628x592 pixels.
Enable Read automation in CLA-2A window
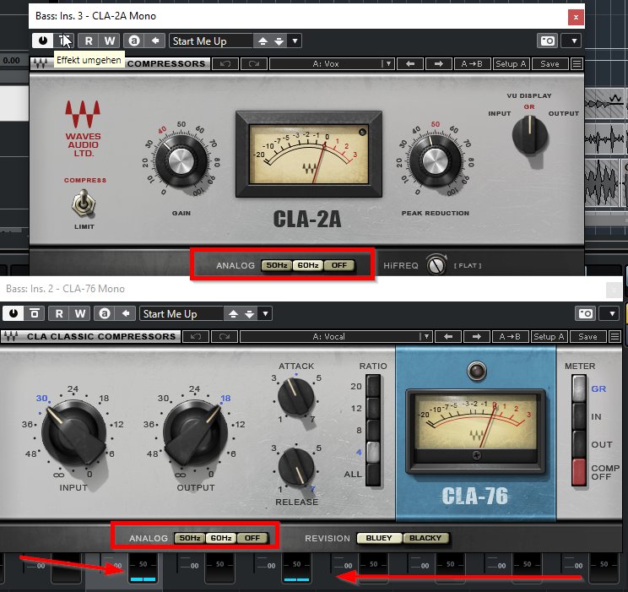(x=88, y=41)
